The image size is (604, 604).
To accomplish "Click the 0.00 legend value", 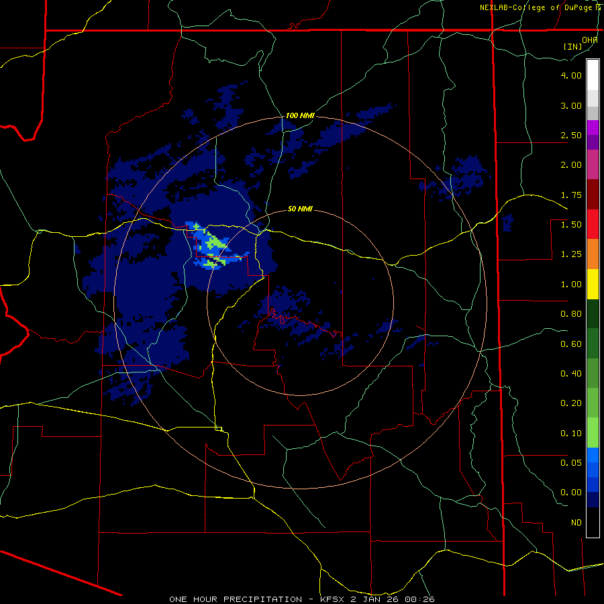I will pos(571,493).
